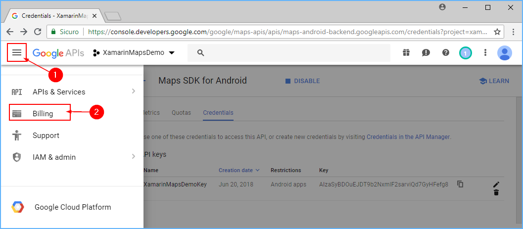Open the hamburger navigation menu

coord(17,52)
